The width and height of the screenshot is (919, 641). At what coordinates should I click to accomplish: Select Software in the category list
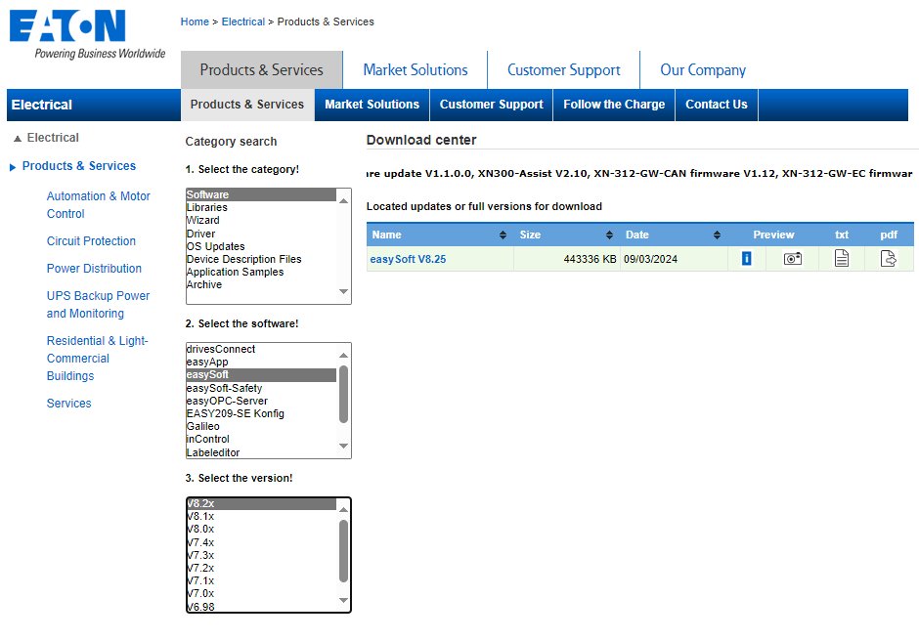pos(209,194)
